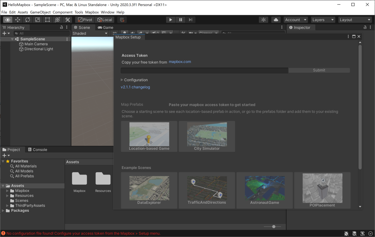Open the Location-based Game prefab scene

tap(149, 136)
